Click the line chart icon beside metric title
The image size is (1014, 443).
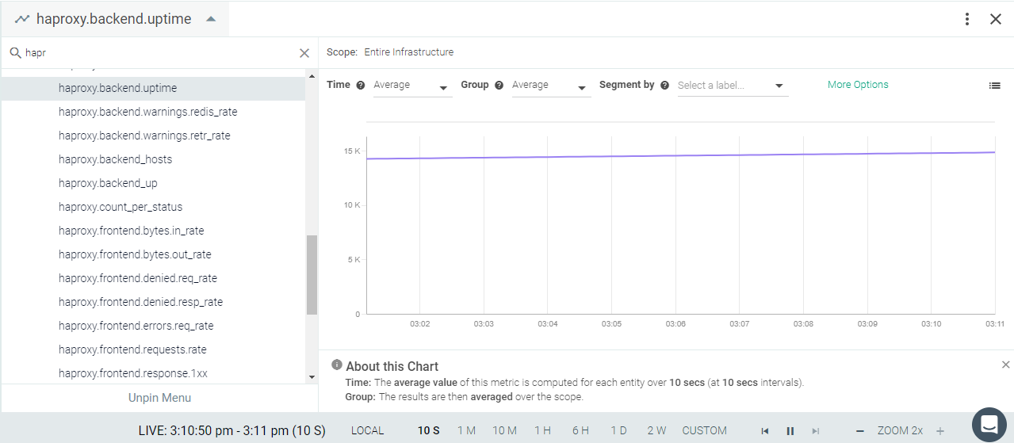point(21,19)
